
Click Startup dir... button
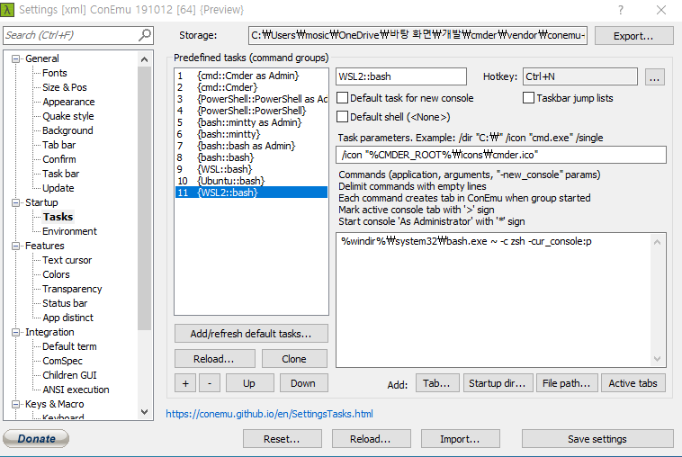click(x=498, y=383)
